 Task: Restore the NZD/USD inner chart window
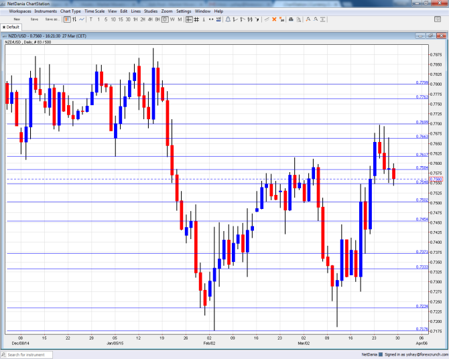pos(431,35)
